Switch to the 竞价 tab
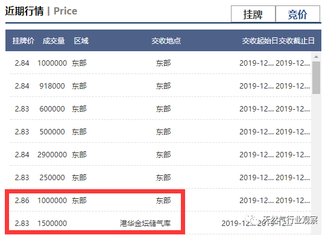Screen dimensions: 328x235 pos(298,14)
